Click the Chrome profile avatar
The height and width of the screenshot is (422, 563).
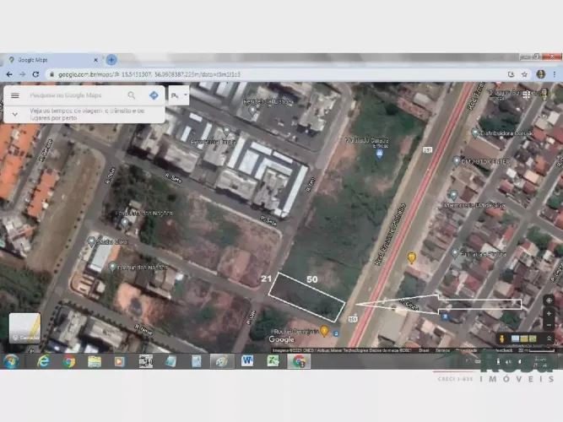pyautogui.click(x=540, y=74)
